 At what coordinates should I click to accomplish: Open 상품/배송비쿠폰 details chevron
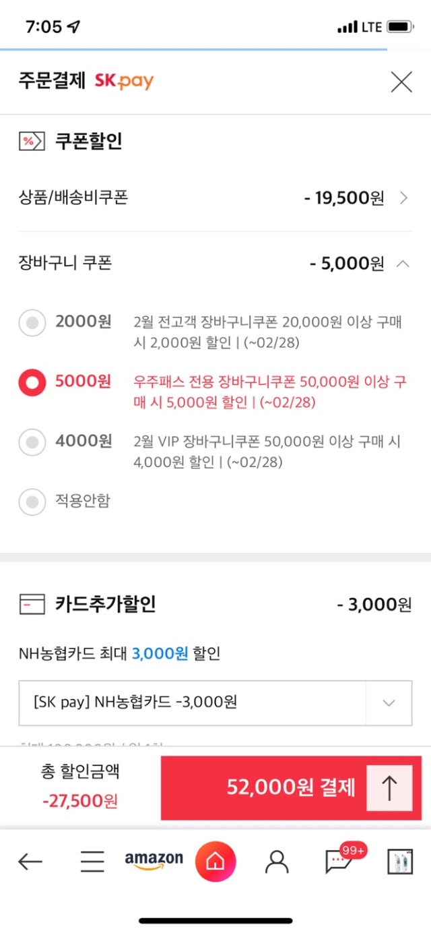coord(403,198)
